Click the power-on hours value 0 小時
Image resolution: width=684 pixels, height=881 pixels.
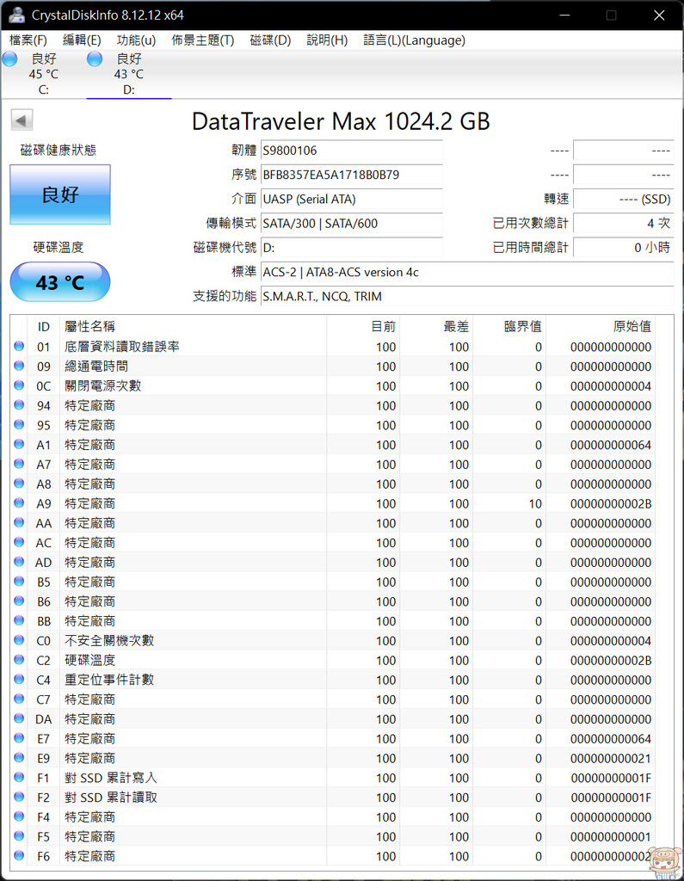pos(623,247)
